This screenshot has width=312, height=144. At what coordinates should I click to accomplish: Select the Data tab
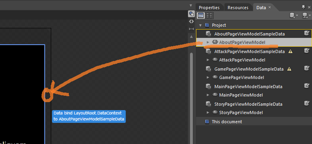point(261,8)
